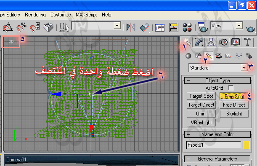
Task: Click the Free Direct button
Action: (x=234, y=105)
